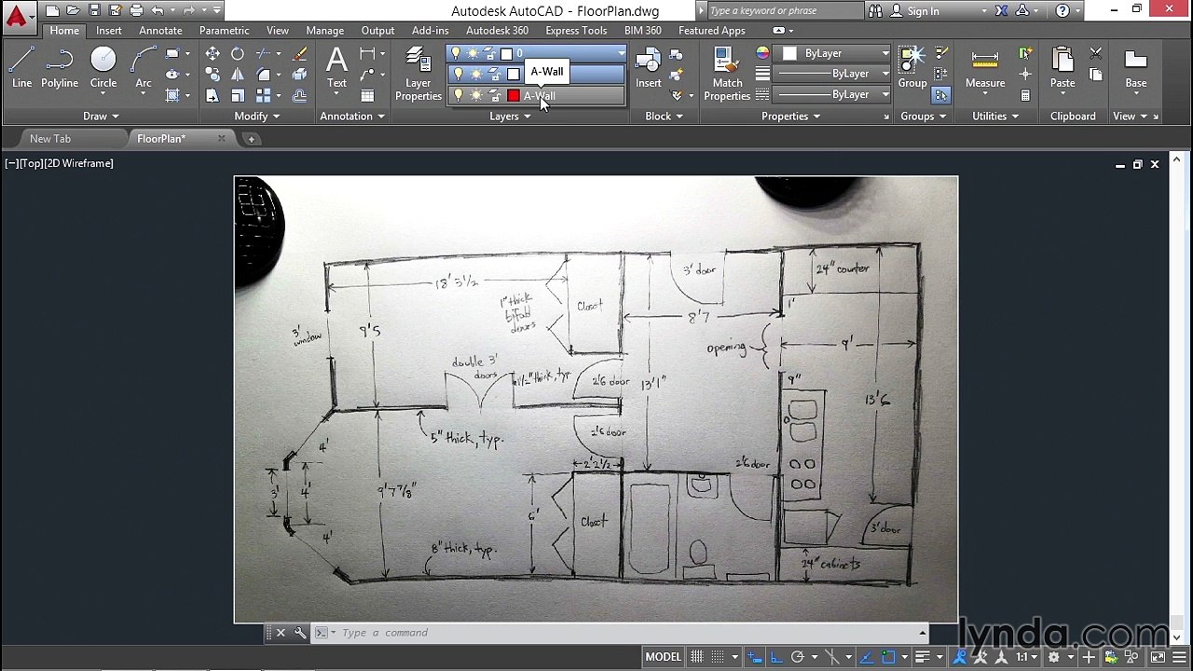Click the MODEL space button
Viewport: 1193px width, 671px height.
[663, 657]
